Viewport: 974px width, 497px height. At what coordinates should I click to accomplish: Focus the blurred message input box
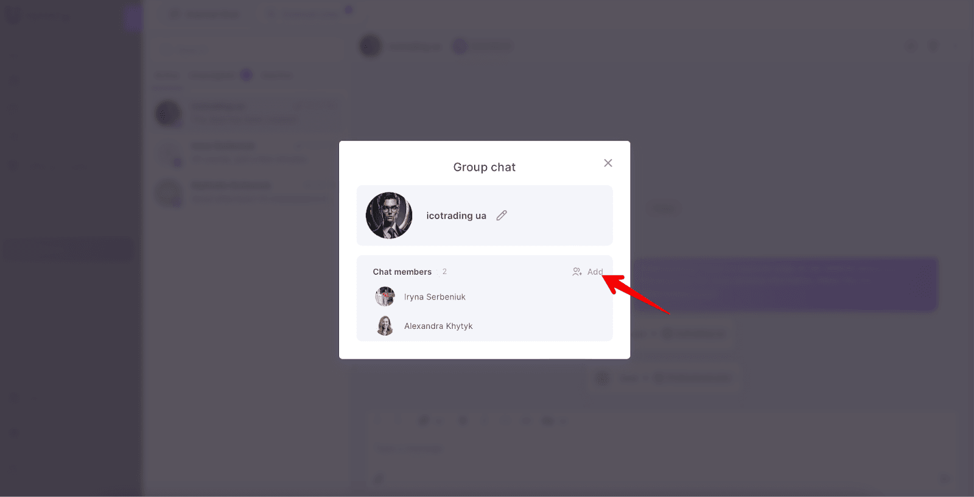[x=660, y=448]
